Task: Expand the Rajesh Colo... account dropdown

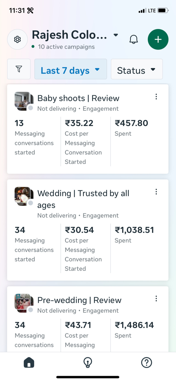Action: click(116, 35)
